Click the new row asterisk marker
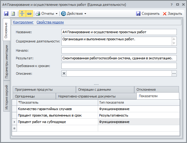This screenshot has height=143, width=187. [14, 128]
